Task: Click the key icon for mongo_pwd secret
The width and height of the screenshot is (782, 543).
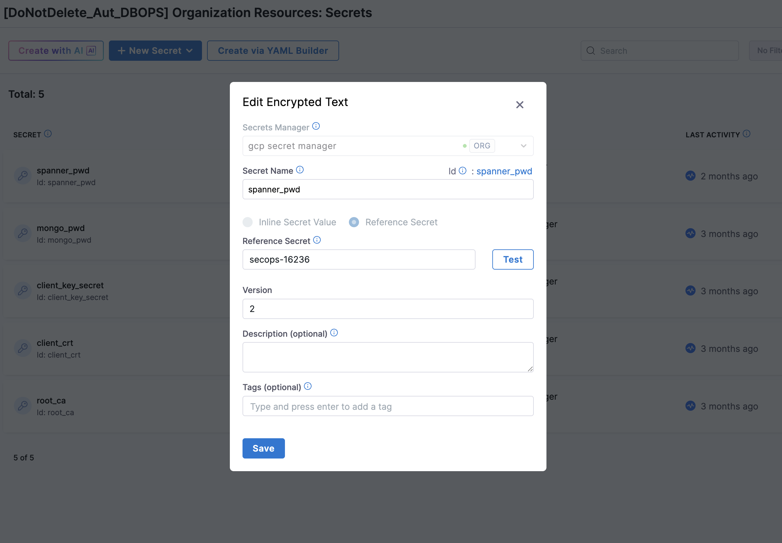Action: point(23,234)
